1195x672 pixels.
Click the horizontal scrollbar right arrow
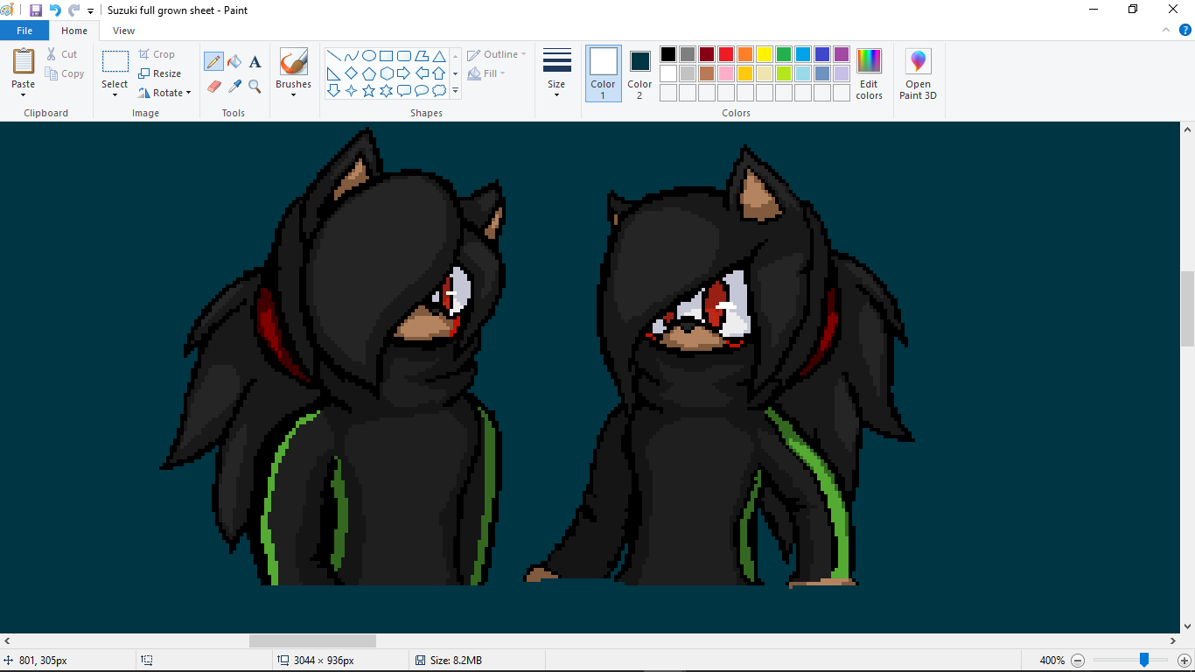(x=1173, y=641)
